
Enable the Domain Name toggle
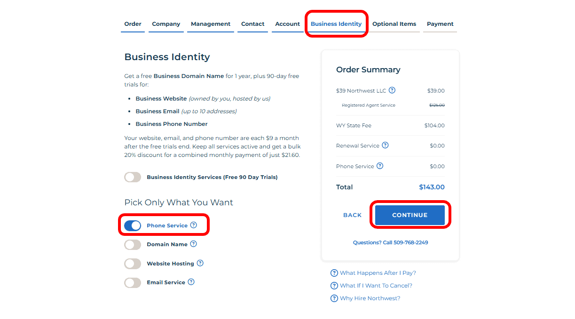tap(133, 245)
